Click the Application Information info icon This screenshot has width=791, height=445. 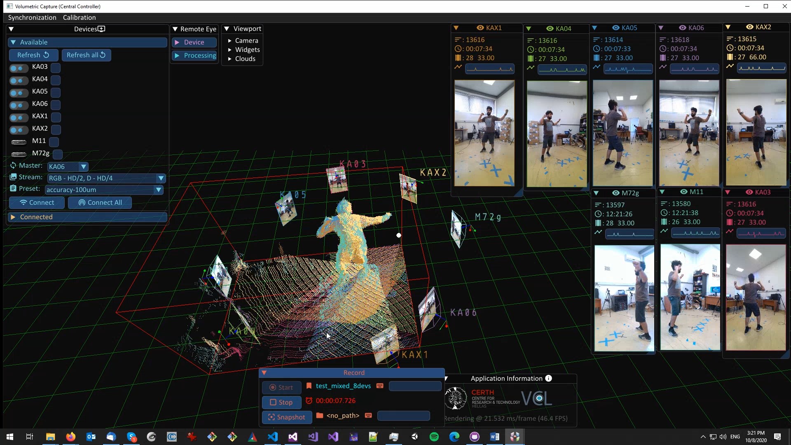pyautogui.click(x=548, y=378)
